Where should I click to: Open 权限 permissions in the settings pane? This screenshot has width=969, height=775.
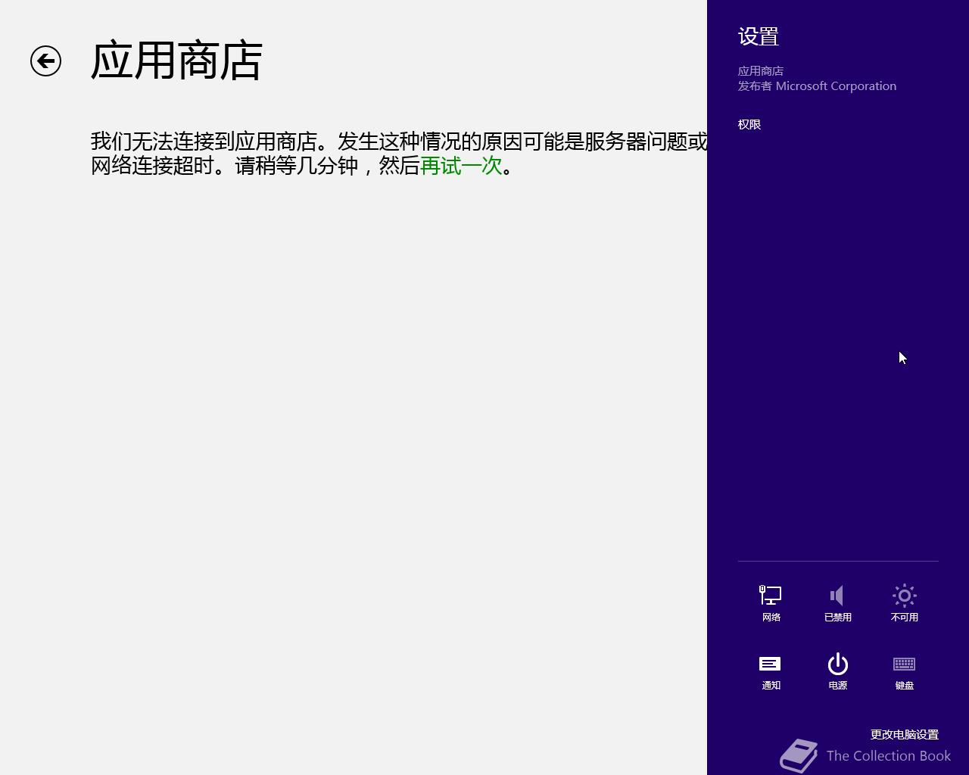click(x=749, y=124)
